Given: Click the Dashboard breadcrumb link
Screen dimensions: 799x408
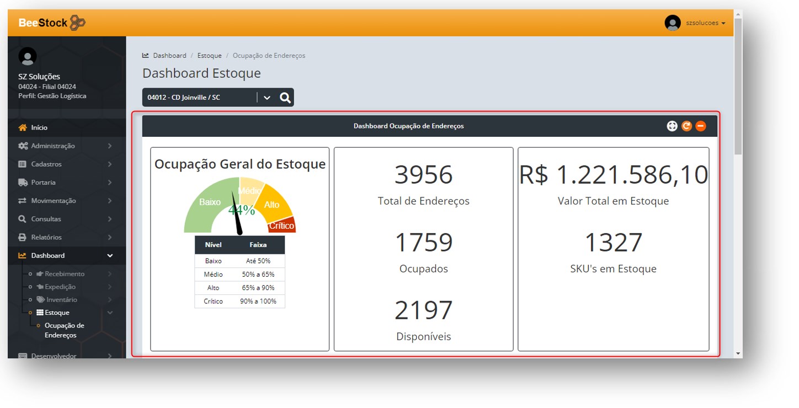Looking at the screenshot, I should [x=169, y=56].
